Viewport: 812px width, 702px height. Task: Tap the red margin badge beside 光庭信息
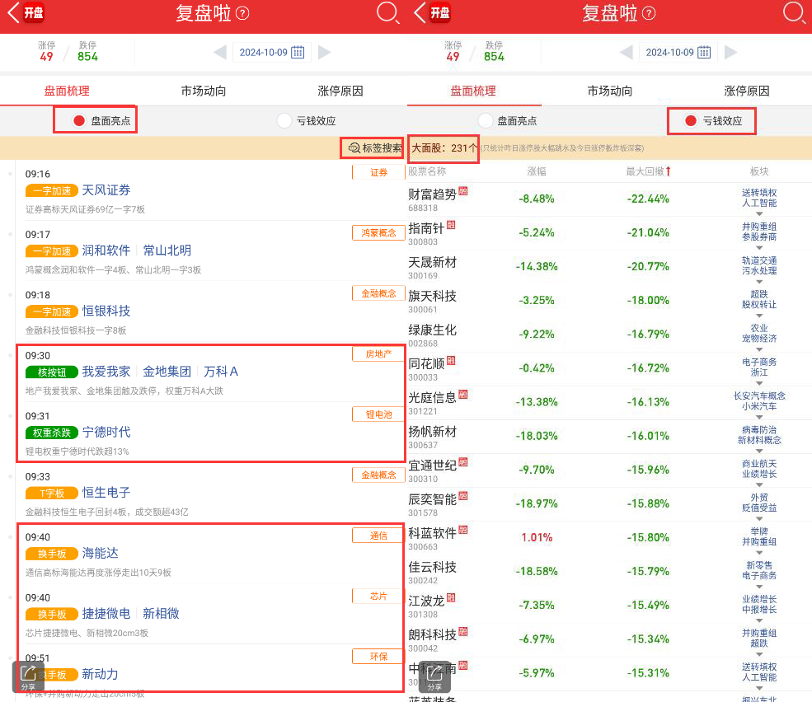pyautogui.click(x=463, y=395)
